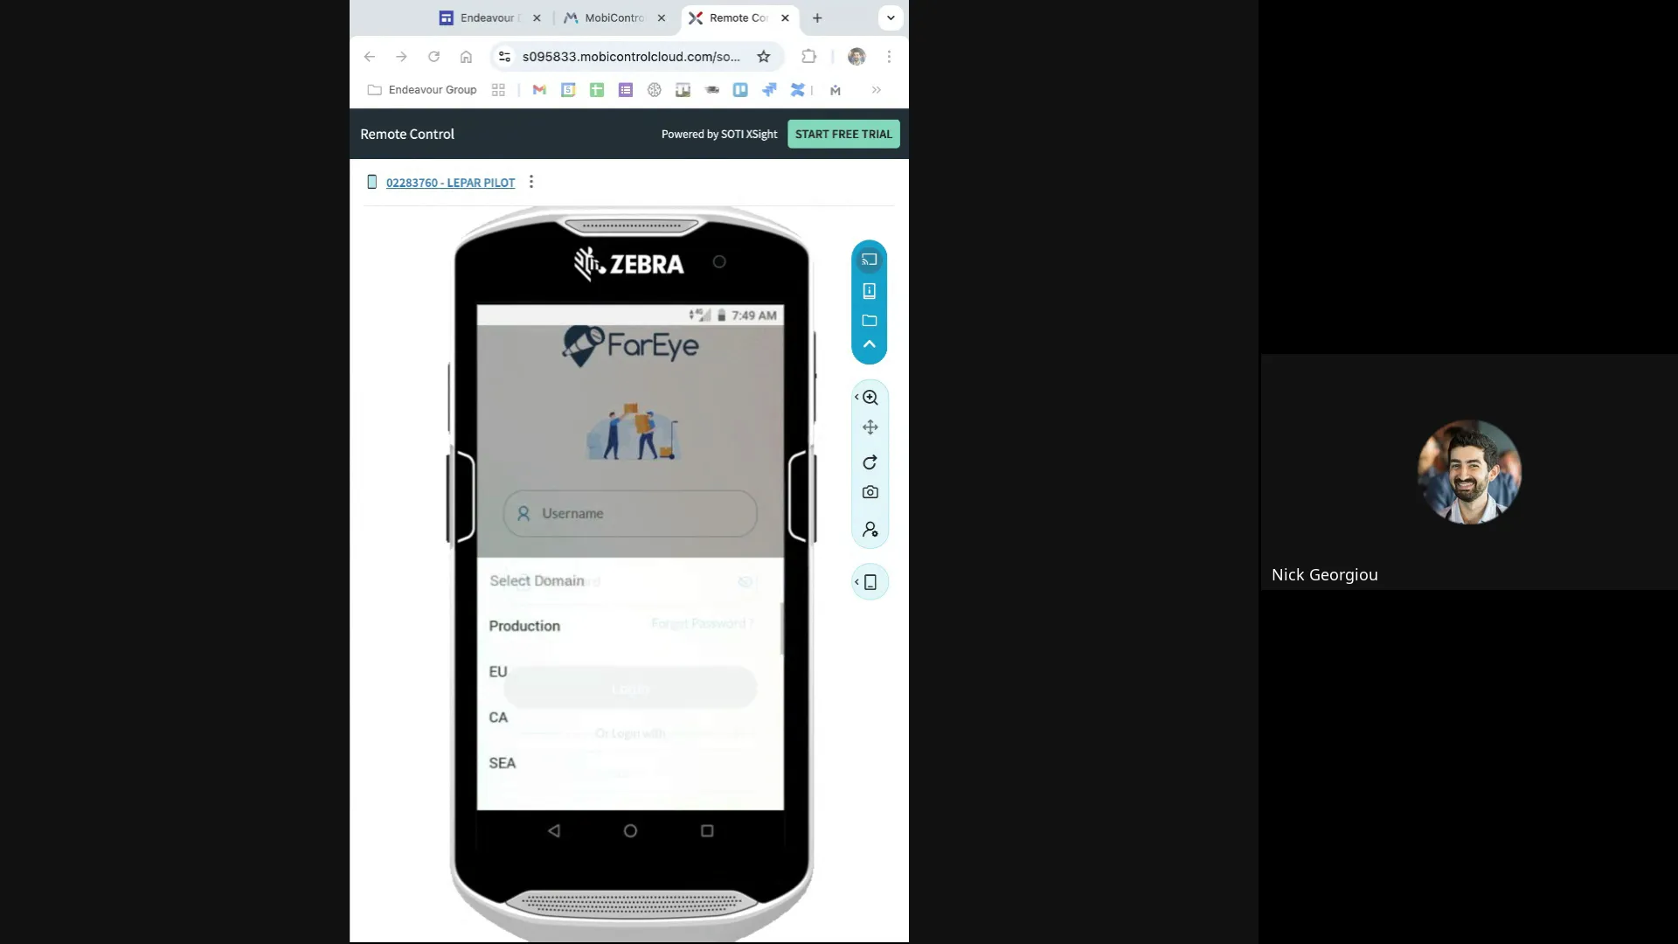The width and height of the screenshot is (1678, 944).
Task: Take a screenshot with camera icon
Action: click(x=870, y=492)
